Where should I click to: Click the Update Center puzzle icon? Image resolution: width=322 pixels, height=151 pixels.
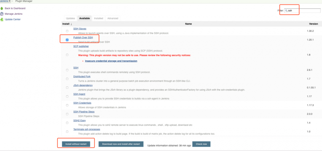click(x=2, y=20)
